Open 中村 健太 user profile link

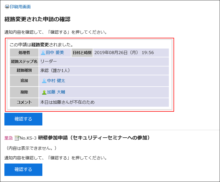pyautogui.click(x=56, y=81)
